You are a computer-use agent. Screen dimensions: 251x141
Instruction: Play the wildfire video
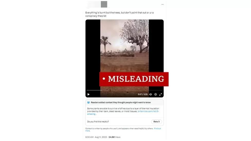click(88, 94)
